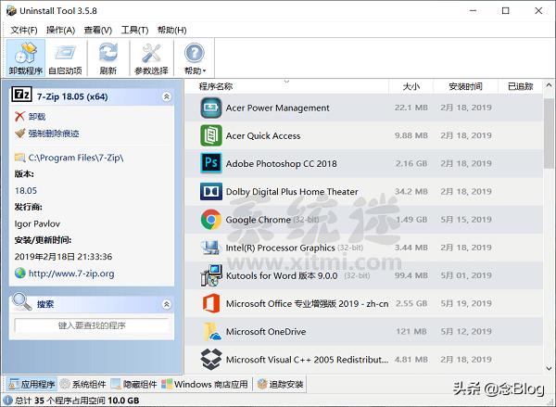Collapse the 搜索 search panel

(166, 304)
